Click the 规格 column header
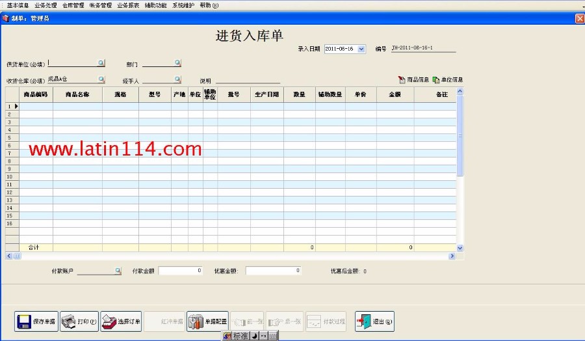 120,94
